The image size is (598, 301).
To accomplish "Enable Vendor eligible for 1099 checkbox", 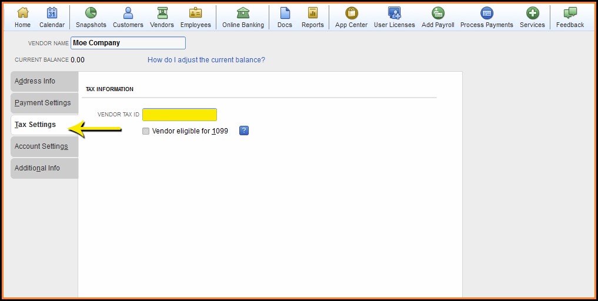I will tap(146, 131).
